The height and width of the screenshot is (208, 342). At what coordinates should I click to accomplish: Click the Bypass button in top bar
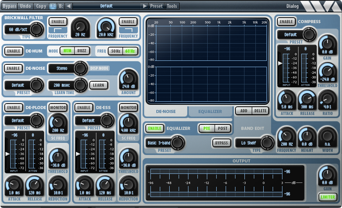[9, 6]
